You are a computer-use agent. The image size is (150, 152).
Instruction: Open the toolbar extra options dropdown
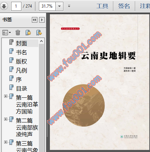(x=69, y=6)
